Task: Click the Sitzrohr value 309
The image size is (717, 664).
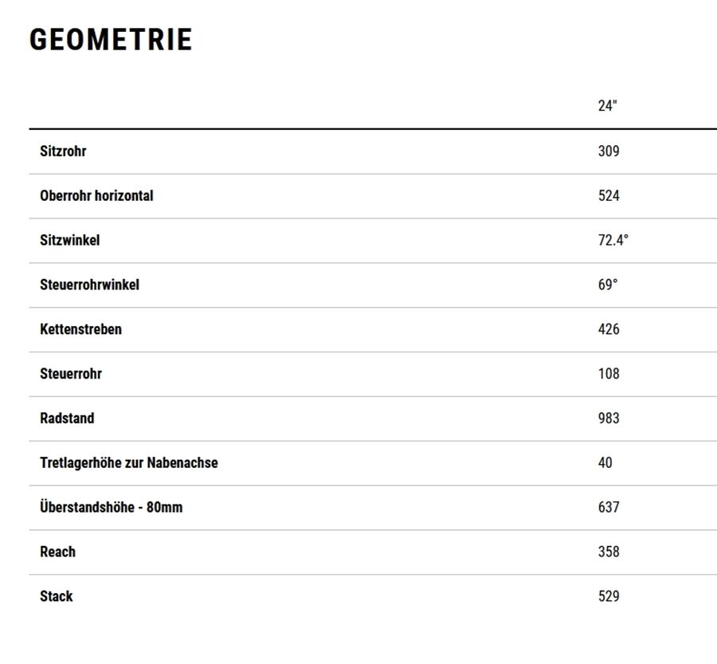Action: click(609, 151)
